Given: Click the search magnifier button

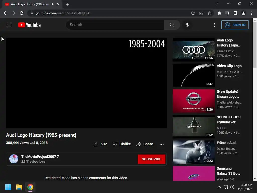Looking at the screenshot, I should click(172, 25).
